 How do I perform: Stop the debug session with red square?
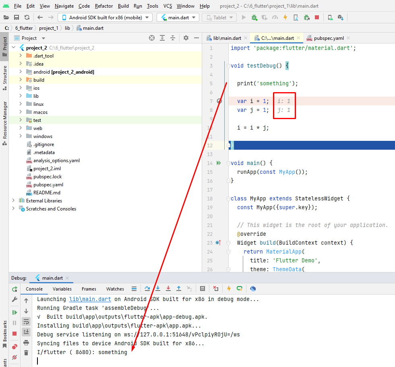pyautogui.click(x=14, y=333)
